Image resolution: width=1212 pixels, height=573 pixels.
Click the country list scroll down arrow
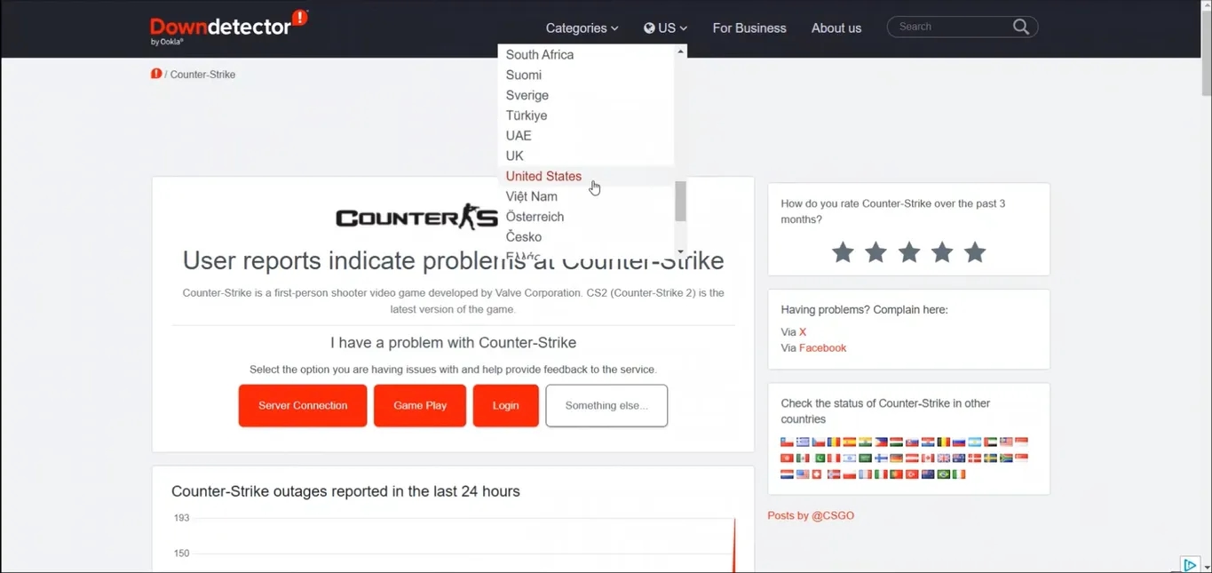(681, 251)
